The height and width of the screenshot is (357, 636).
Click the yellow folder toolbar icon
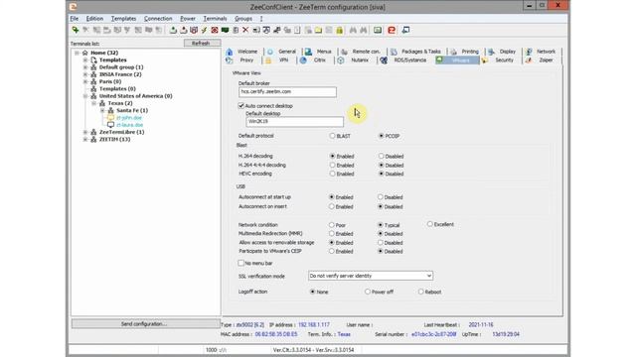[x=318, y=30]
